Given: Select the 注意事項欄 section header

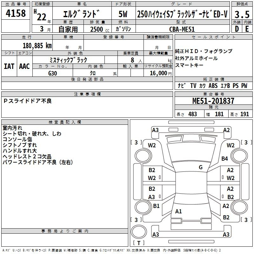Looking at the screenshot, I should pos(87,94).
